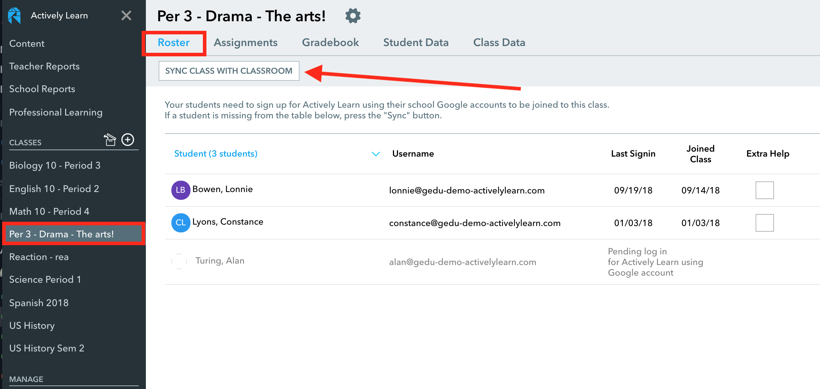
Task: Click constance@gedu-demo-activelylearn.com username
Action: click(x=475, y=223)
